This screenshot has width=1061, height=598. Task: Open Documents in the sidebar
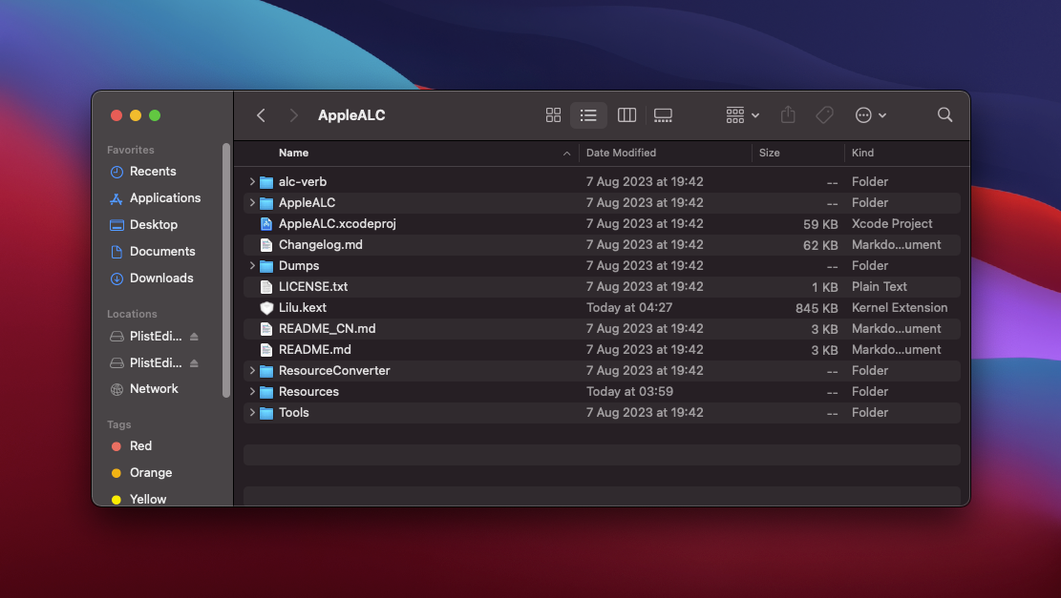pos(162,252)
